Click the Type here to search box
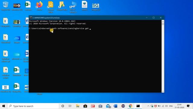The width and height of the screenshot is (193, 109). (x=33, y=106)
